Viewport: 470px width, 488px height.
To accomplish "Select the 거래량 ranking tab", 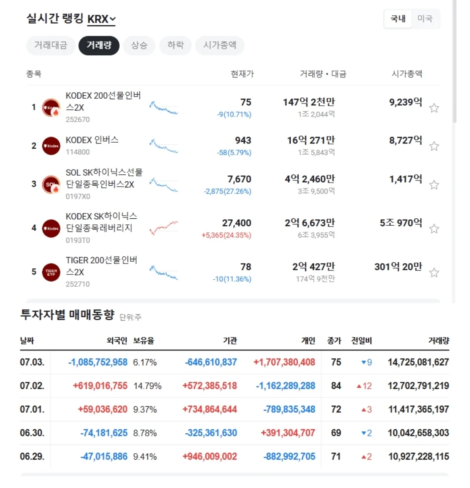I will coord(99,45).
